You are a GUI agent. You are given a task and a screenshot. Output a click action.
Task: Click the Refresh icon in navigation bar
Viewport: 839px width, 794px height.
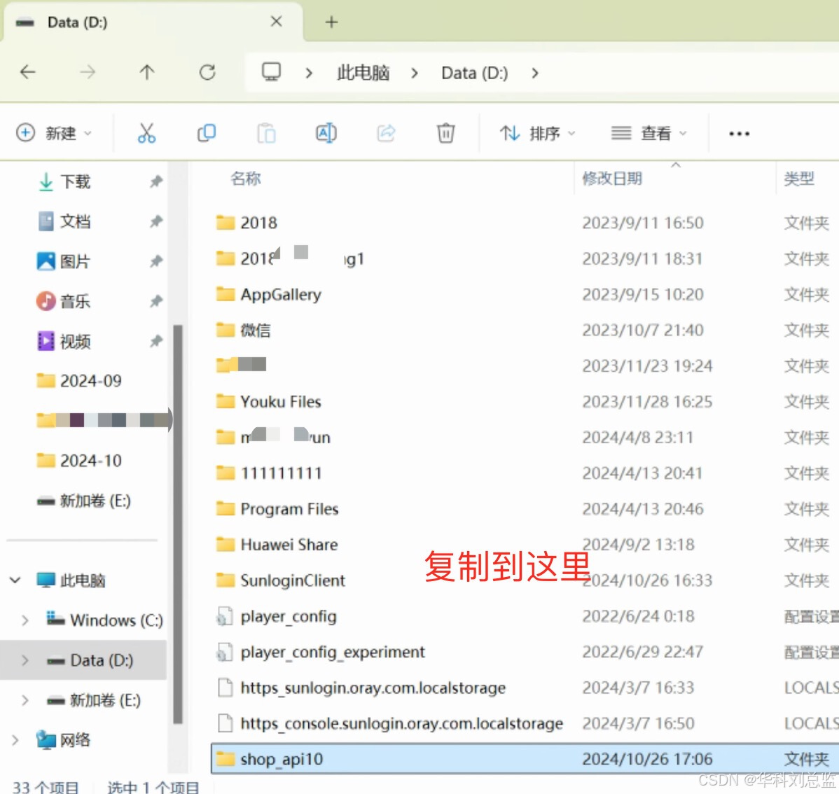point(207,72)
